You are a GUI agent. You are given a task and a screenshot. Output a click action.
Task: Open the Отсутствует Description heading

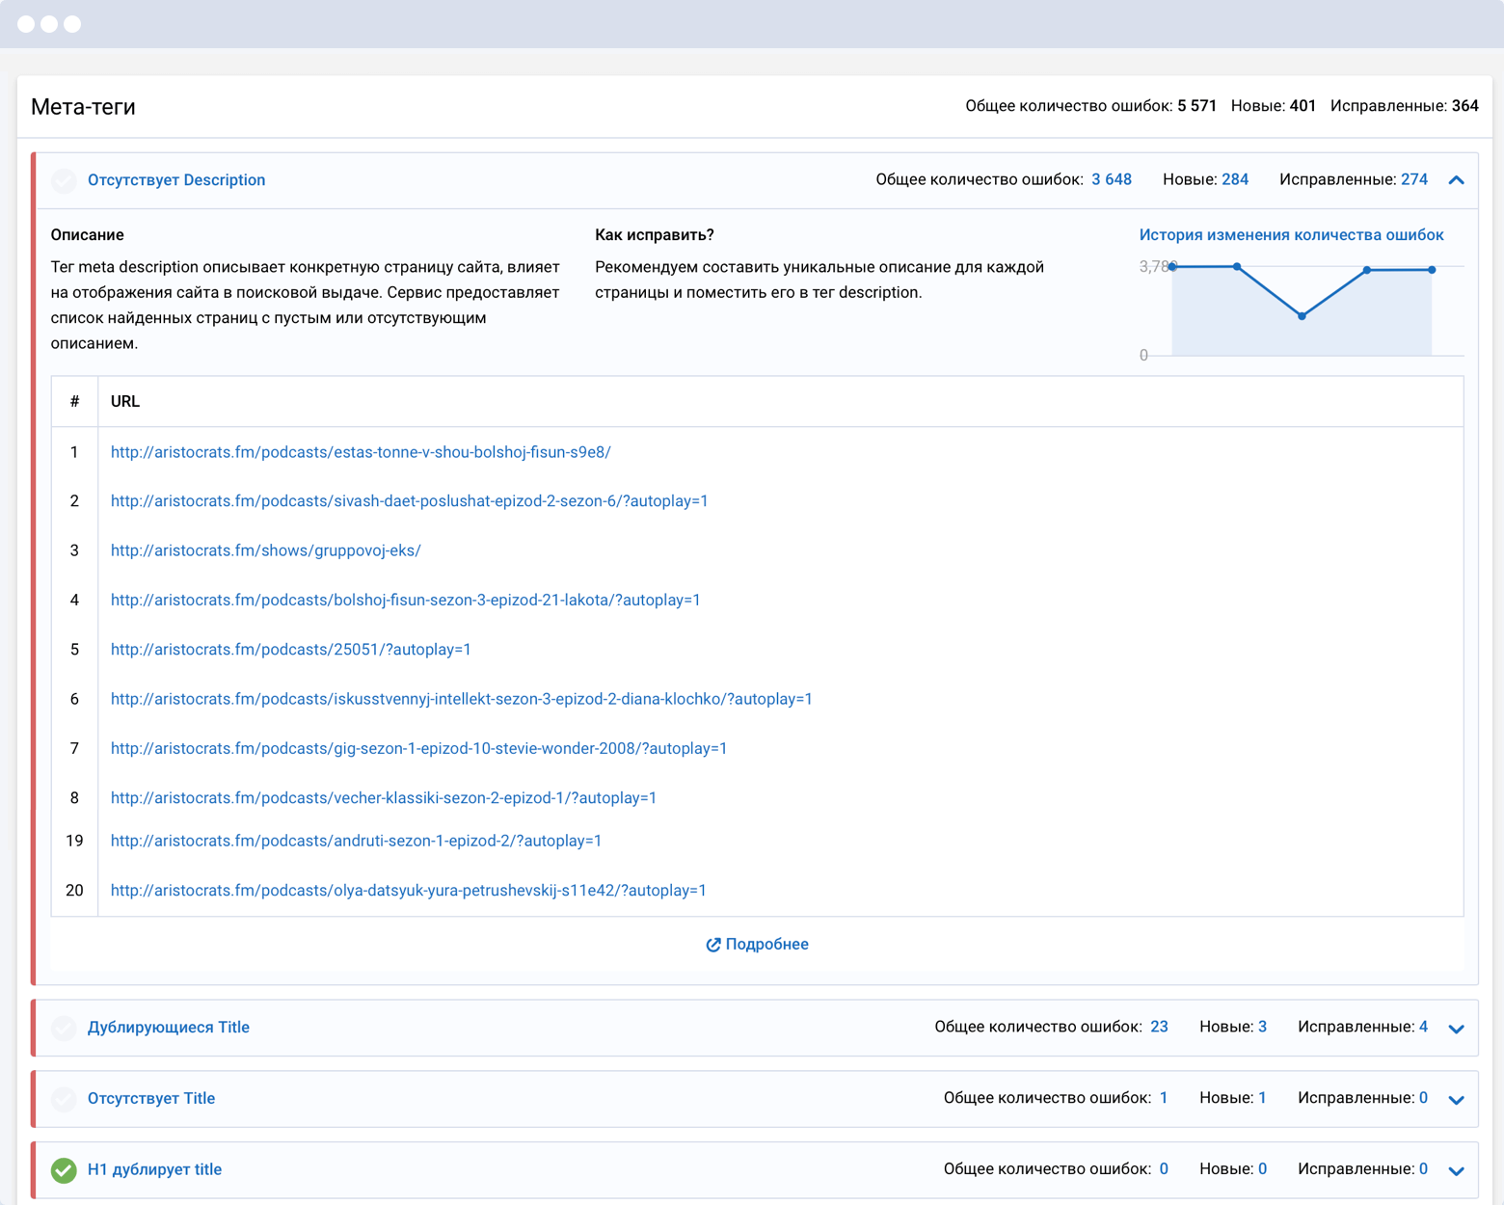tap(176, 180)
